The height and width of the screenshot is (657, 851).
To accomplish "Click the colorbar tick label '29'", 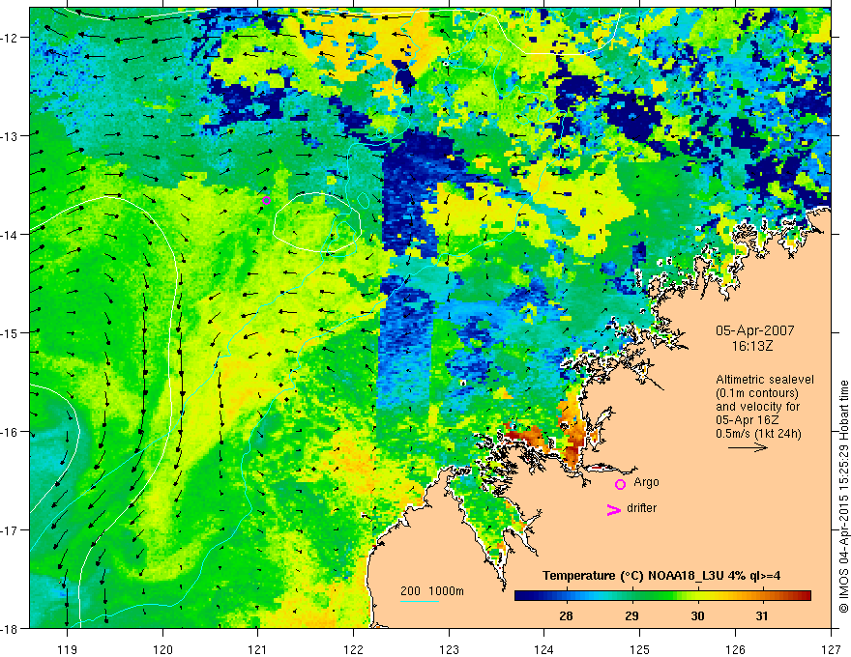I will 631,615.
